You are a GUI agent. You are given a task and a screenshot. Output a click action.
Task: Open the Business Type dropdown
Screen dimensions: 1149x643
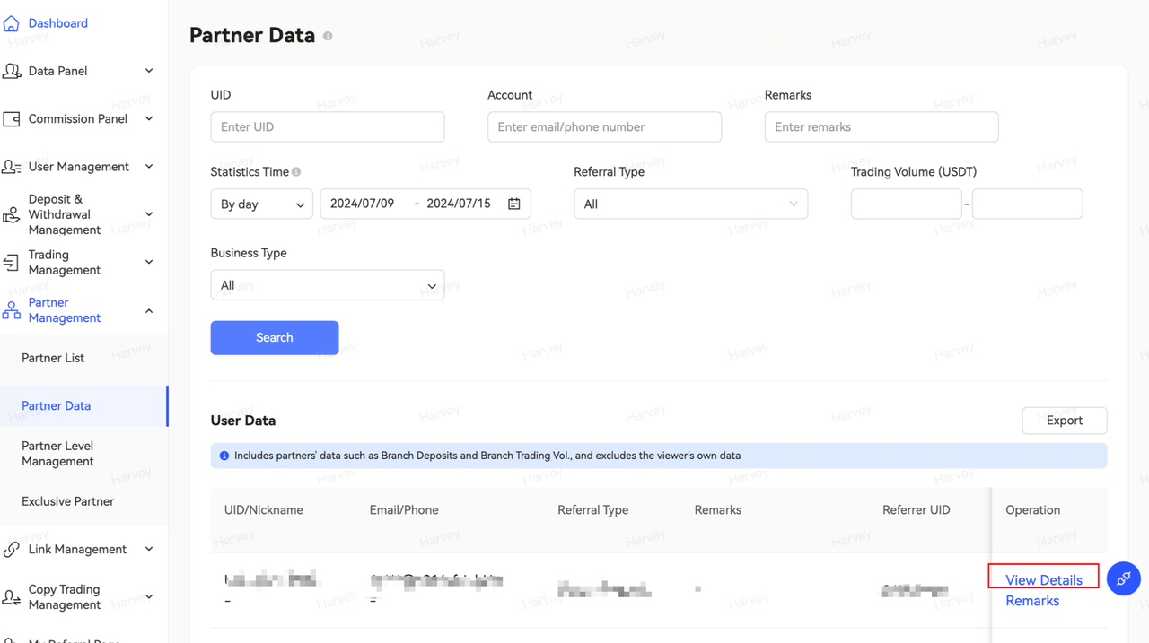point(327,285)
